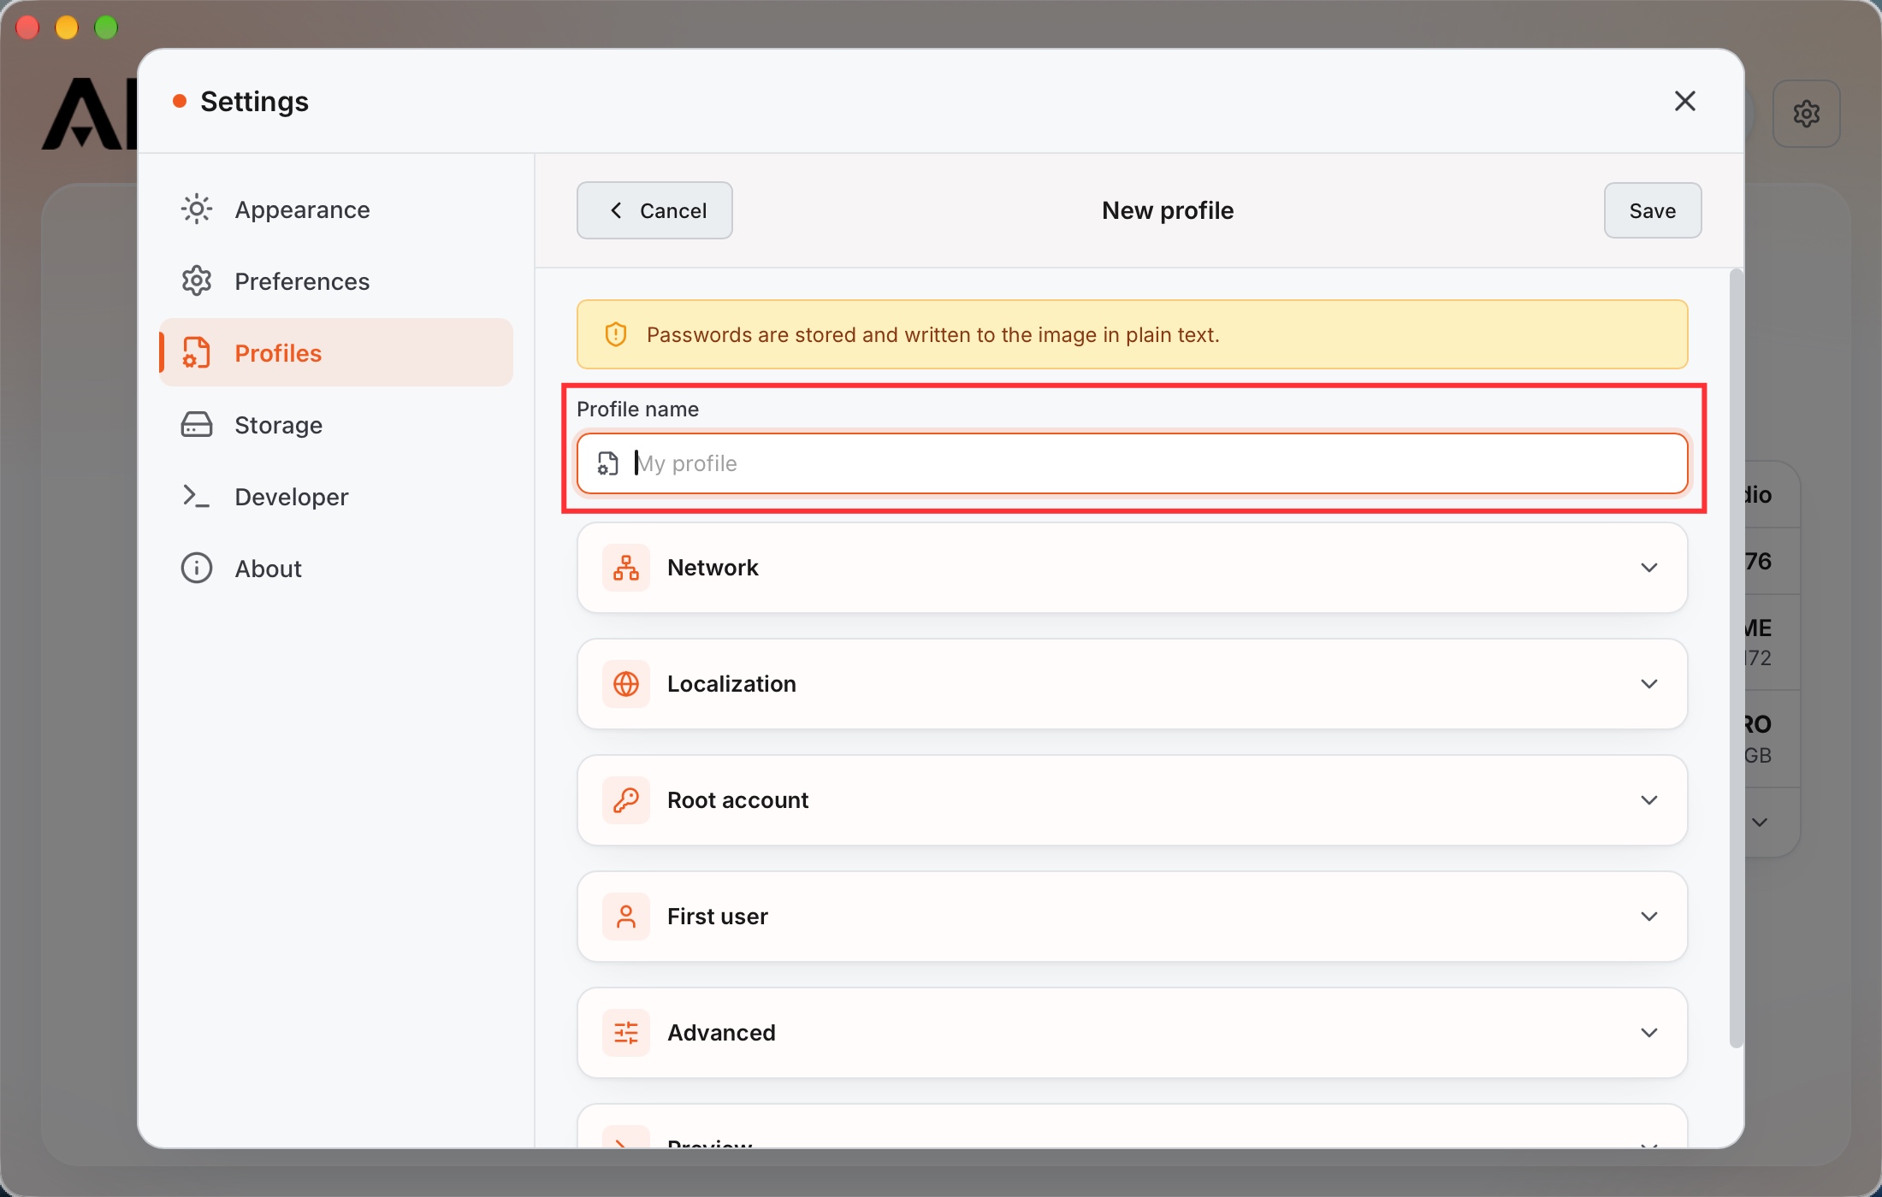Click the Storage drive icon
Viewport: 1882px width, 1197px height.
[196, 424]
